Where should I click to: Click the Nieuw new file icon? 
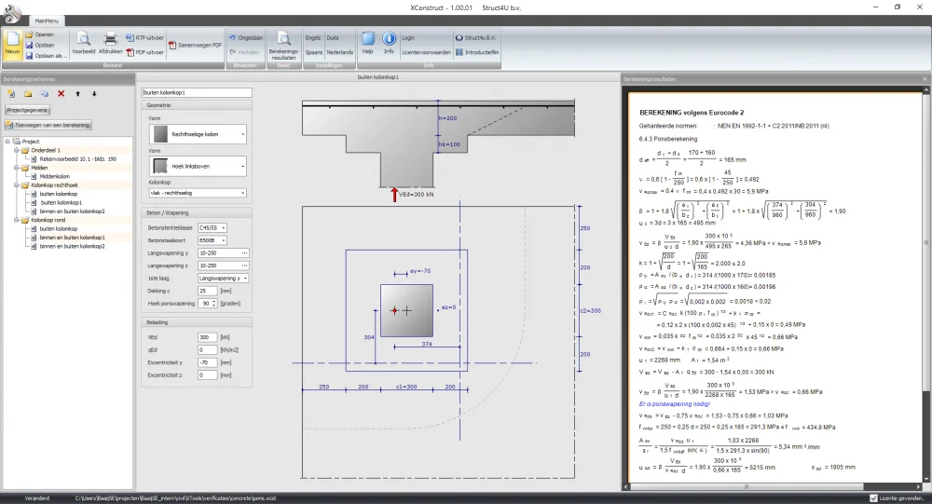tap(12, 44)
